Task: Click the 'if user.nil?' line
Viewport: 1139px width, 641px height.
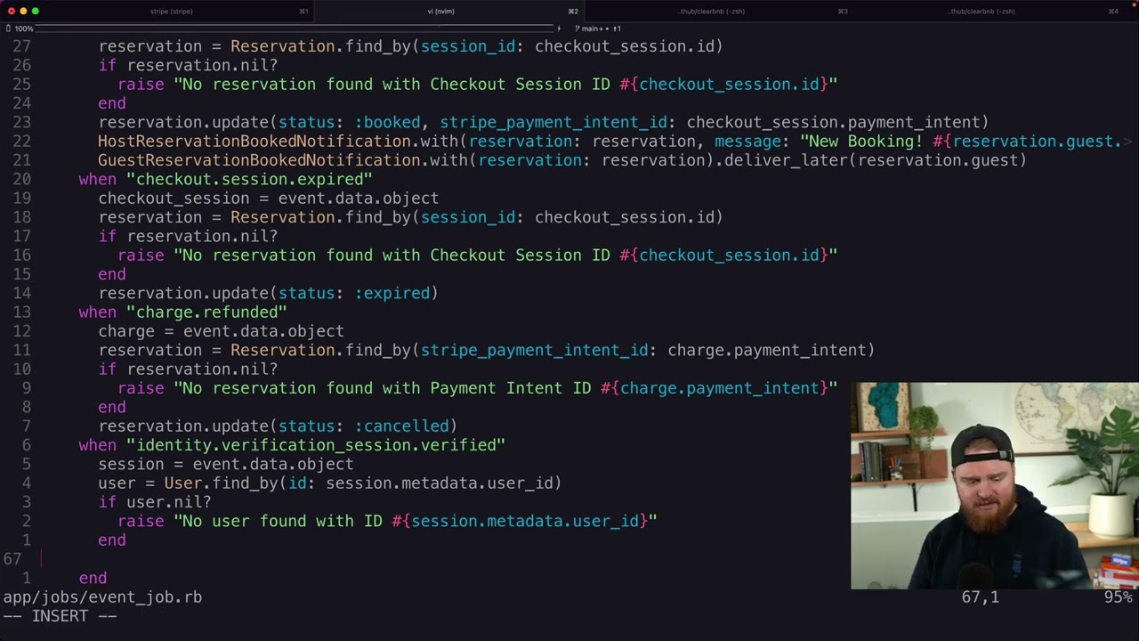Action: [x=155, y=502]
